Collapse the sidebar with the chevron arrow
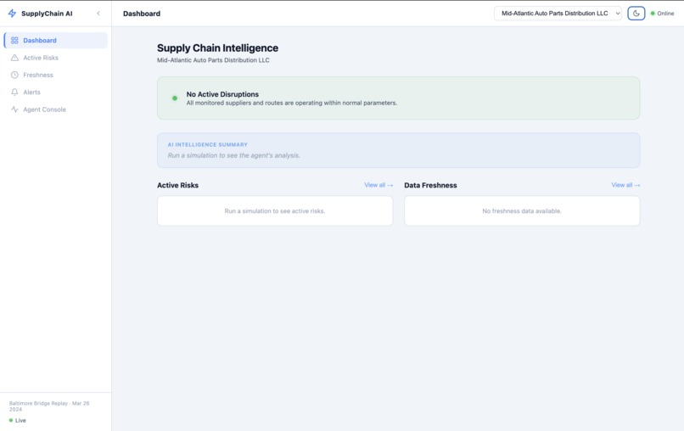 [x=98, y=14]
